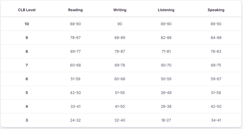This screenshot has height=129, width=243.
Task: Select the Listening 82-88 cell
Action: coord(166,38)
